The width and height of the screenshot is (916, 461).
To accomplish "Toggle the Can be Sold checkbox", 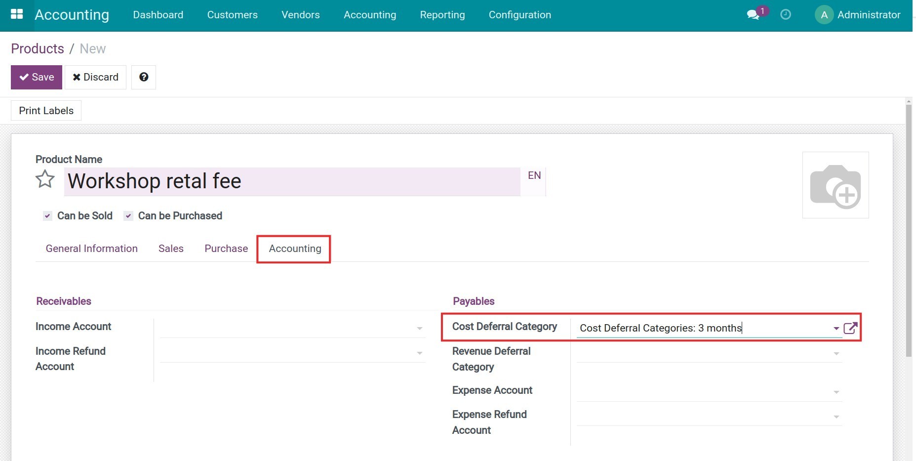I will 48,216.
